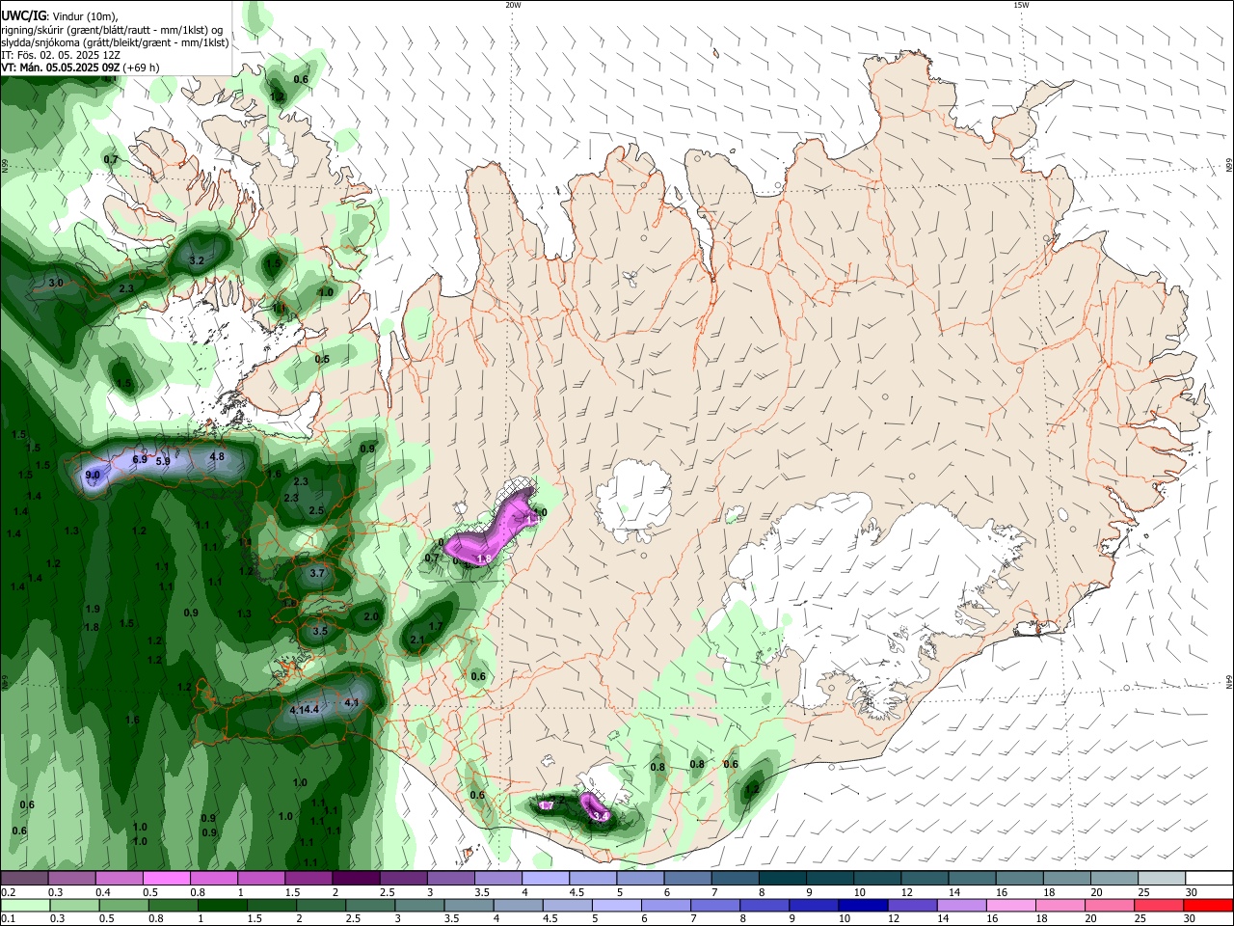
Task: Pick the dark teal 8 snow legend swatch
Action: coord(782,878)
